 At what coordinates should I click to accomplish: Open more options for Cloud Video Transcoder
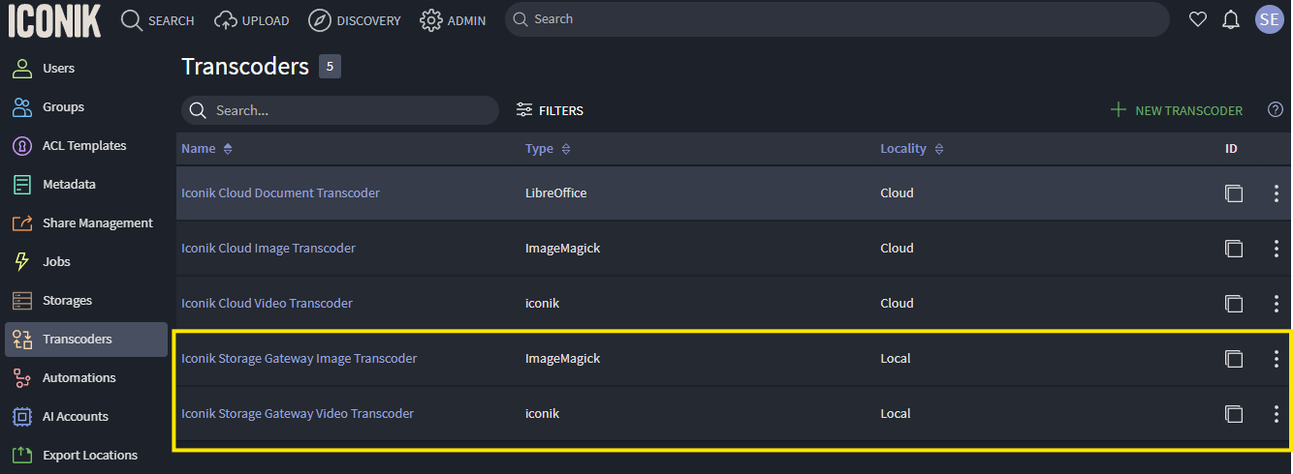pyautogui.click(x=1276, y=303)
